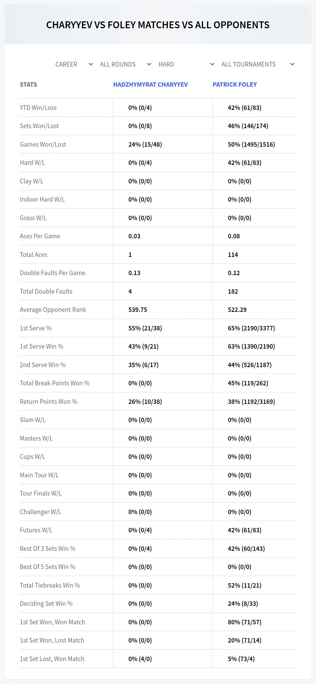The width and height of the screenshot is (316, 684).
Task: Click the 1st Set Lost, Won Match label
Action: (x=52, y=659)
